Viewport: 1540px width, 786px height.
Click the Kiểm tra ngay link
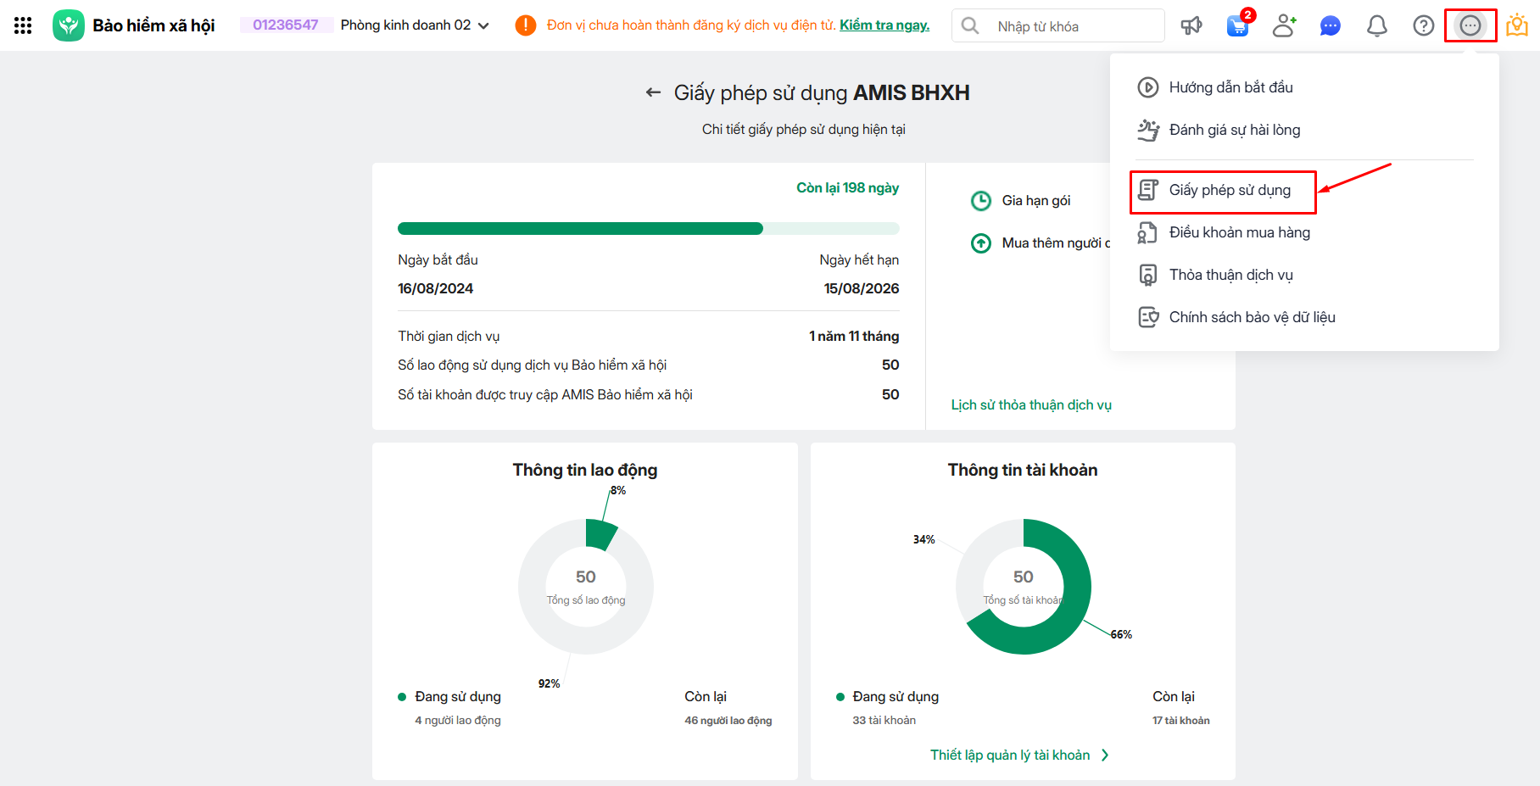pyautogui.click(x=884, y=25)
